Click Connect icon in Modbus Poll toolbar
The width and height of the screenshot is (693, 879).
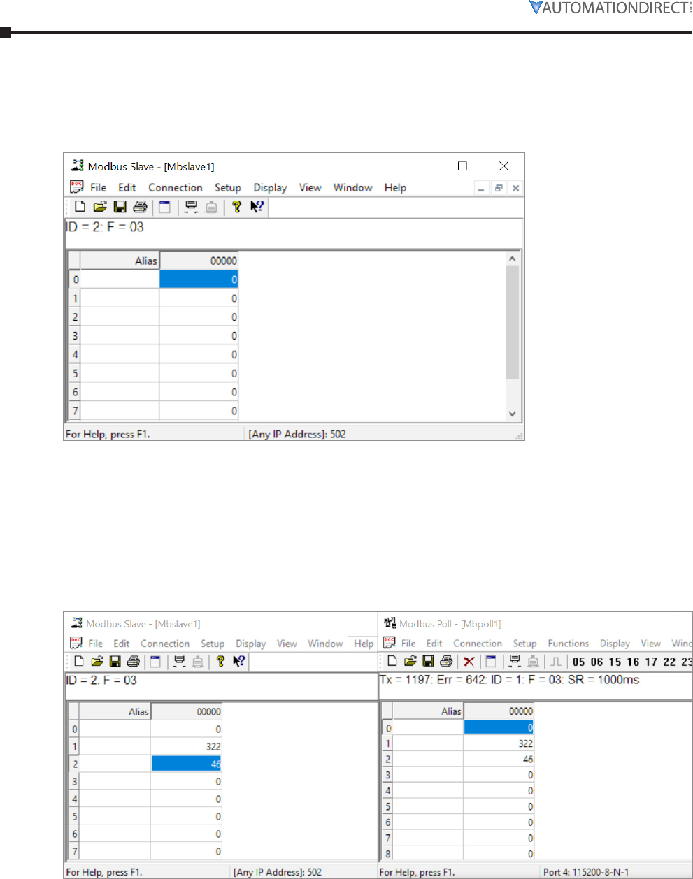tap(515, 661)
